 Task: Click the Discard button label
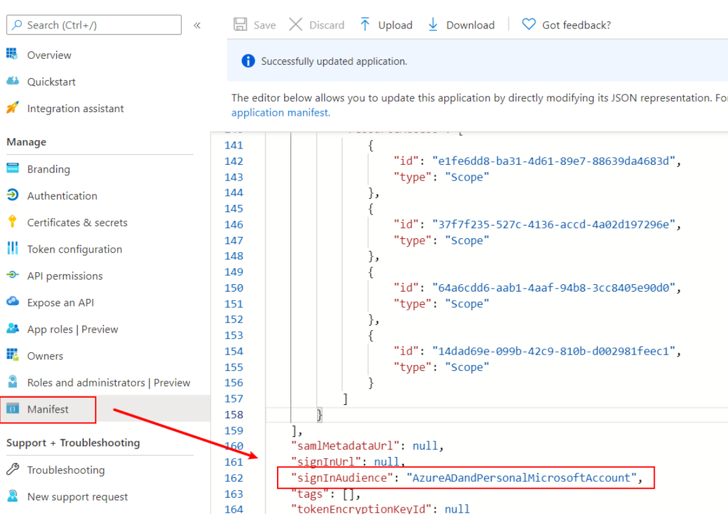[327, 25]
